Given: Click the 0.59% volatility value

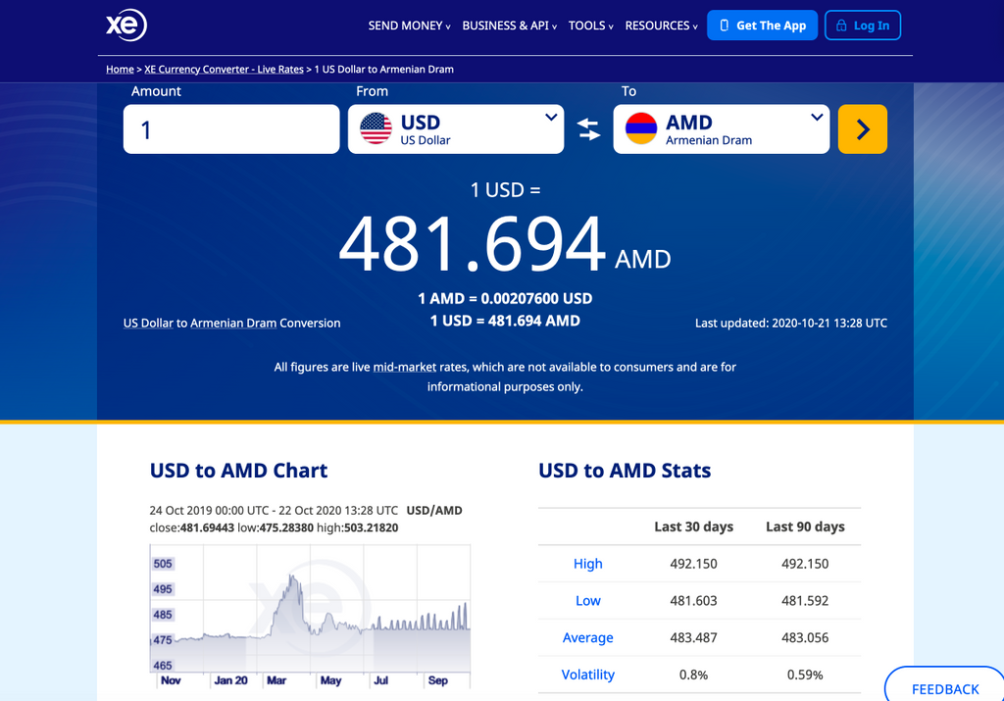Looking at the screenshot, I should [805, 675].
